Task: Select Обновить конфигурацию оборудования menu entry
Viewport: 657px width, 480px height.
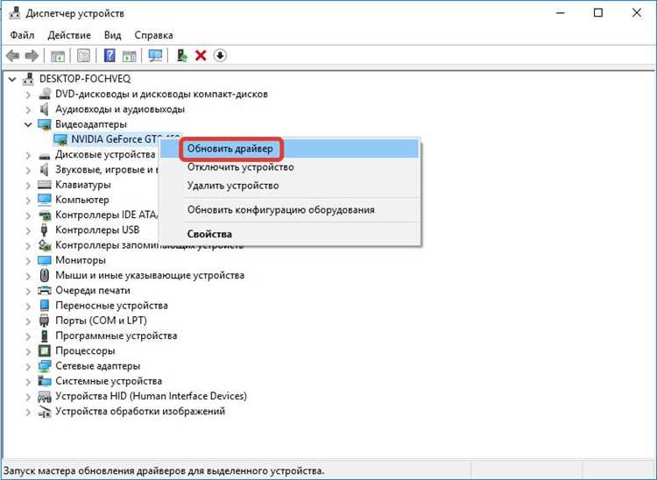Action: pyautogui.click(x=290, y=210)
